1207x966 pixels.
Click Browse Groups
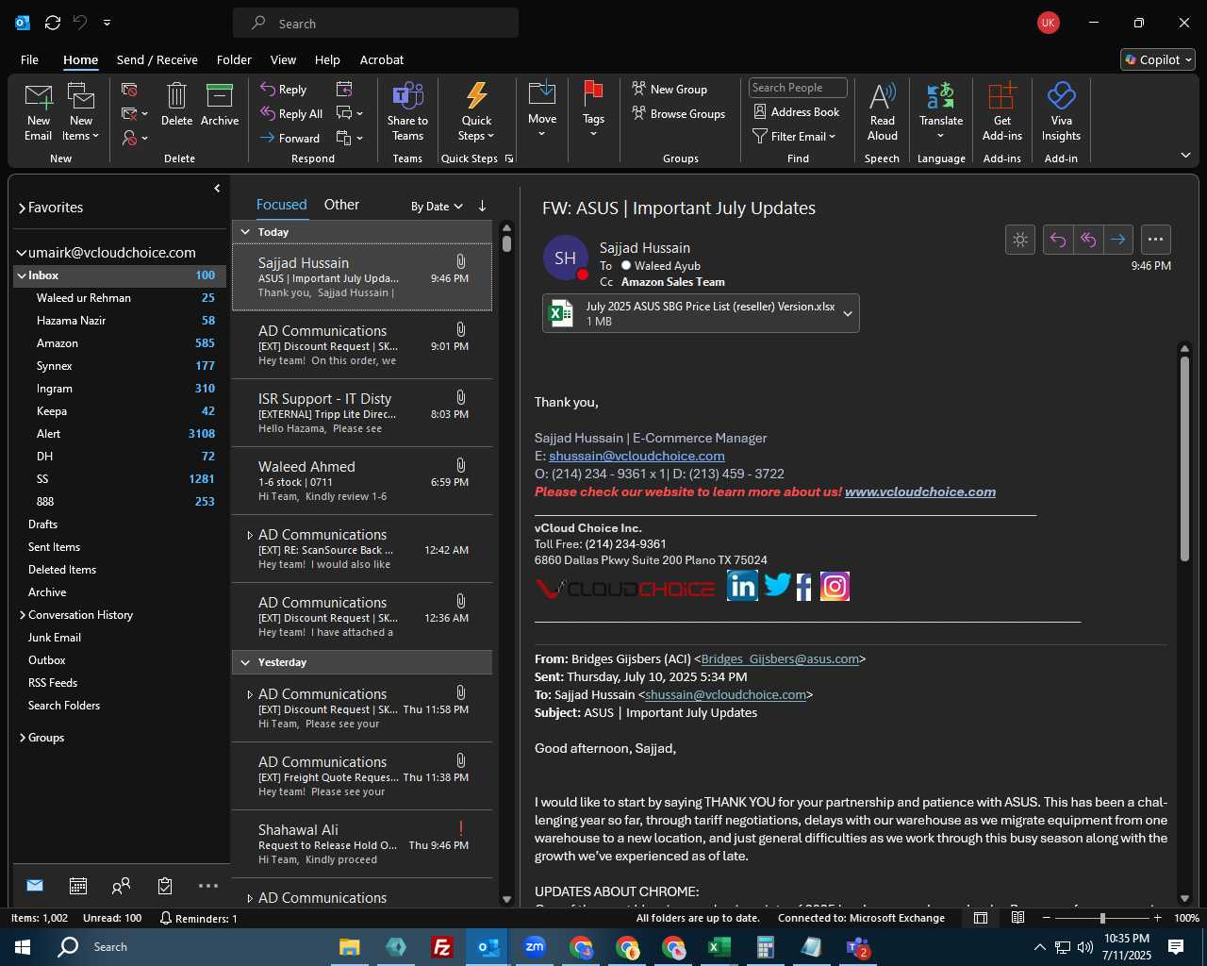pos(679,113)
